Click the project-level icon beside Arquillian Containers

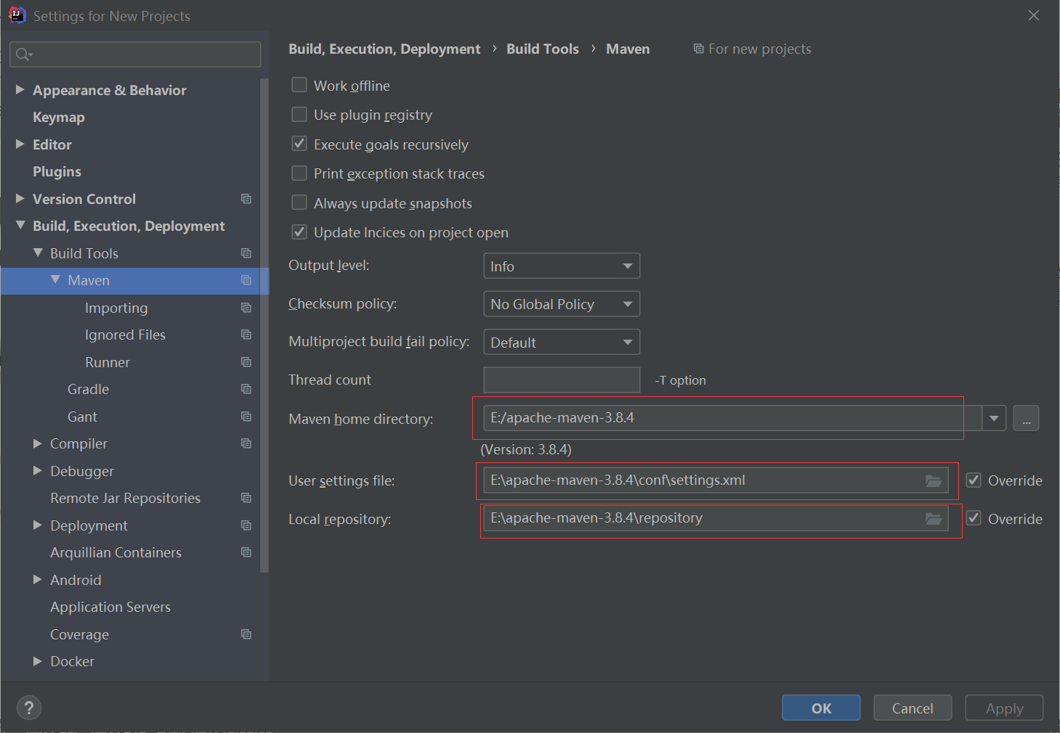(246, 552)
